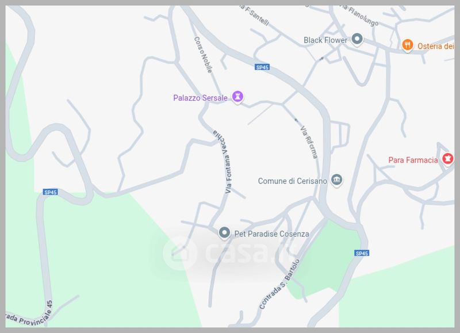Click the Pet Paradise Cosenza map pin
460x333 pixels.
tap(224, 233)
